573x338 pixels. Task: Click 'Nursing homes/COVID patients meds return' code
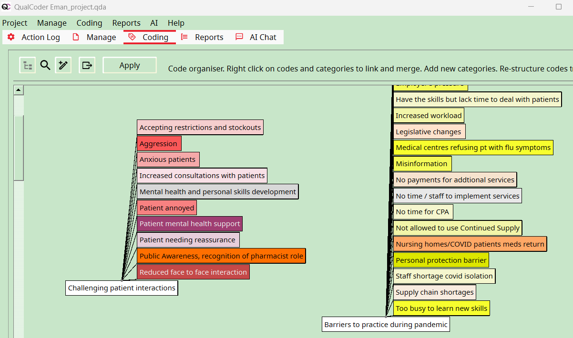(x=470, y=244)
